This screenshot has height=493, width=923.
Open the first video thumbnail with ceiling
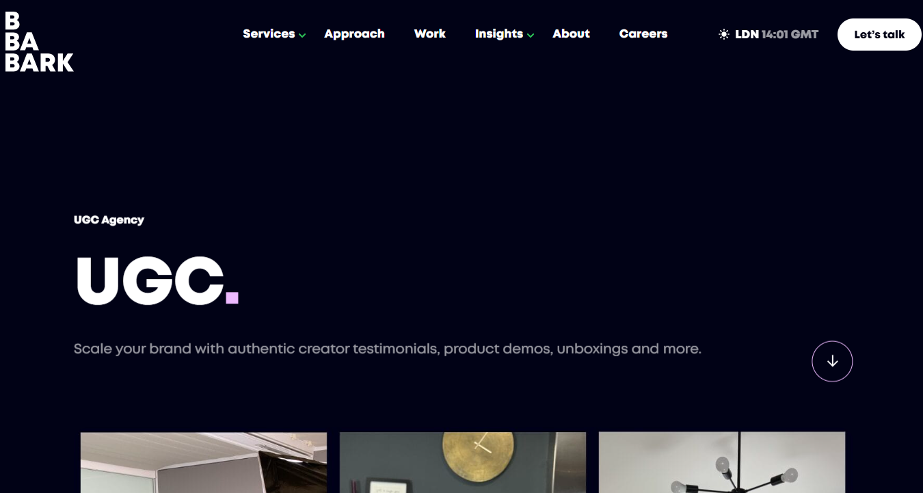(204, 462)
